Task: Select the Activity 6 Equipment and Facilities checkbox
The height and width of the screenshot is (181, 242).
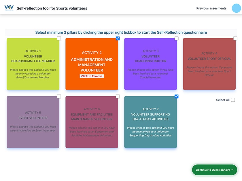Action: point(118,97)
